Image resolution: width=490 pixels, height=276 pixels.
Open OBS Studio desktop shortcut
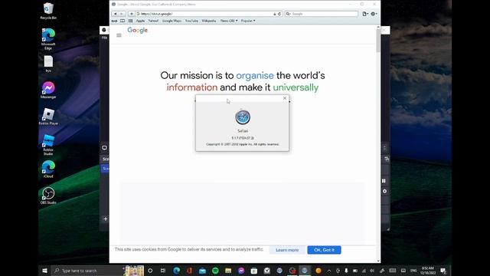pos(48,195)
